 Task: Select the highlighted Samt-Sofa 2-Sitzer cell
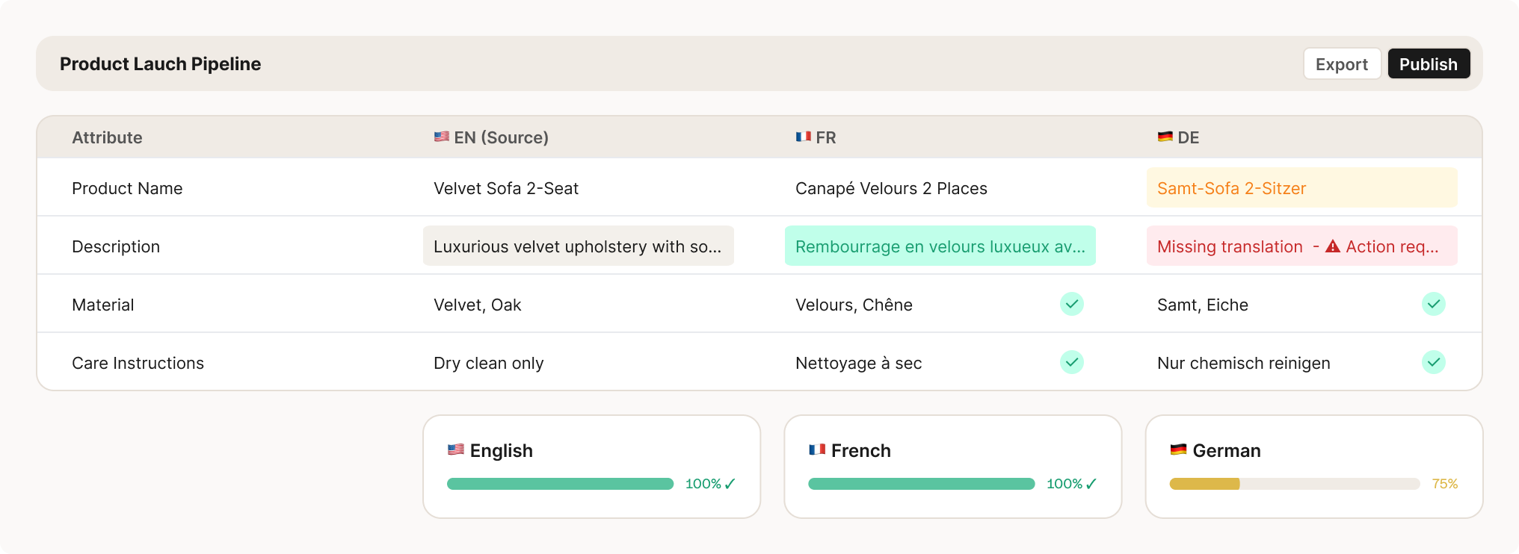coord(1301,188)
